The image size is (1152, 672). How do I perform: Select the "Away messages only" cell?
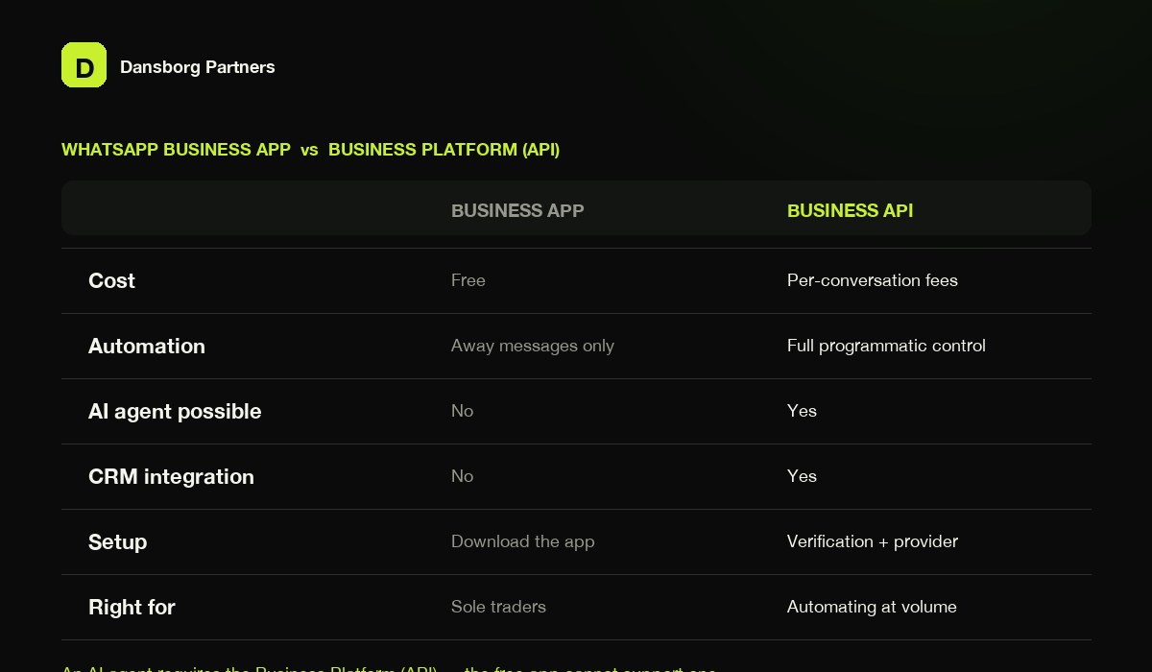533,346
